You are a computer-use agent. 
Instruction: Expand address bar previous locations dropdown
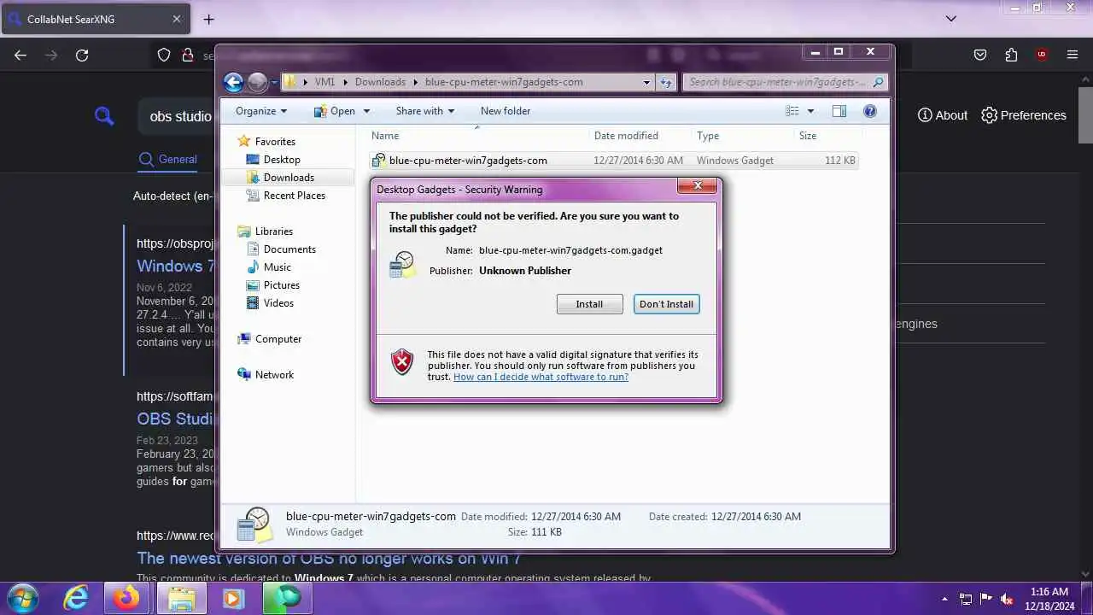pyautogui.click(x=646, y=82)
